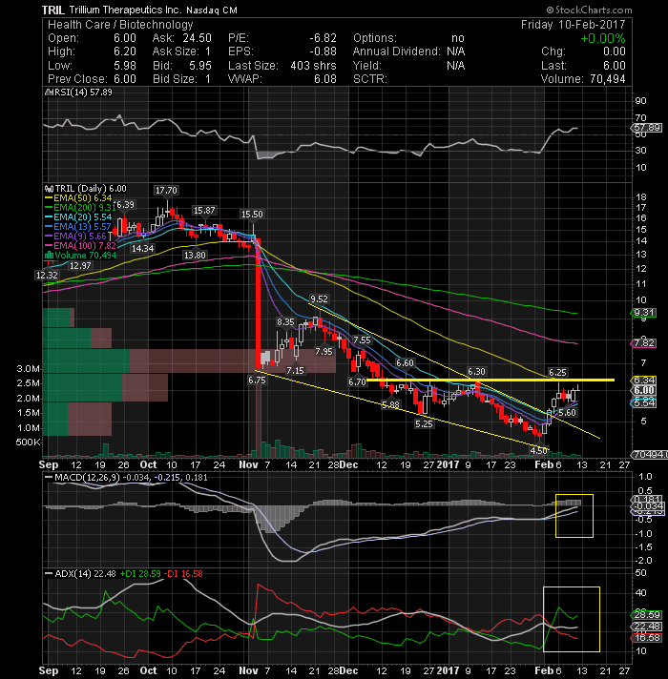The image size is (668, 679).
Task: Click the EMA(13) 5.57 legend entry
Action: (78, 226)
